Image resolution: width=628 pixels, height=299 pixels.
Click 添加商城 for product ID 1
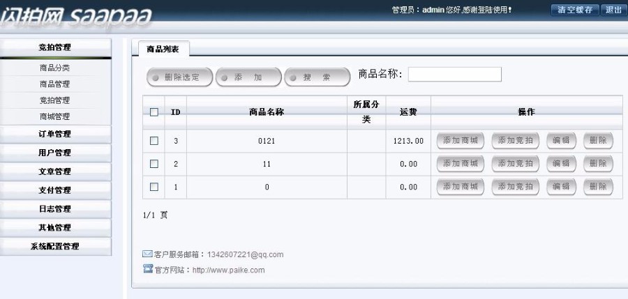pos(461,187)
